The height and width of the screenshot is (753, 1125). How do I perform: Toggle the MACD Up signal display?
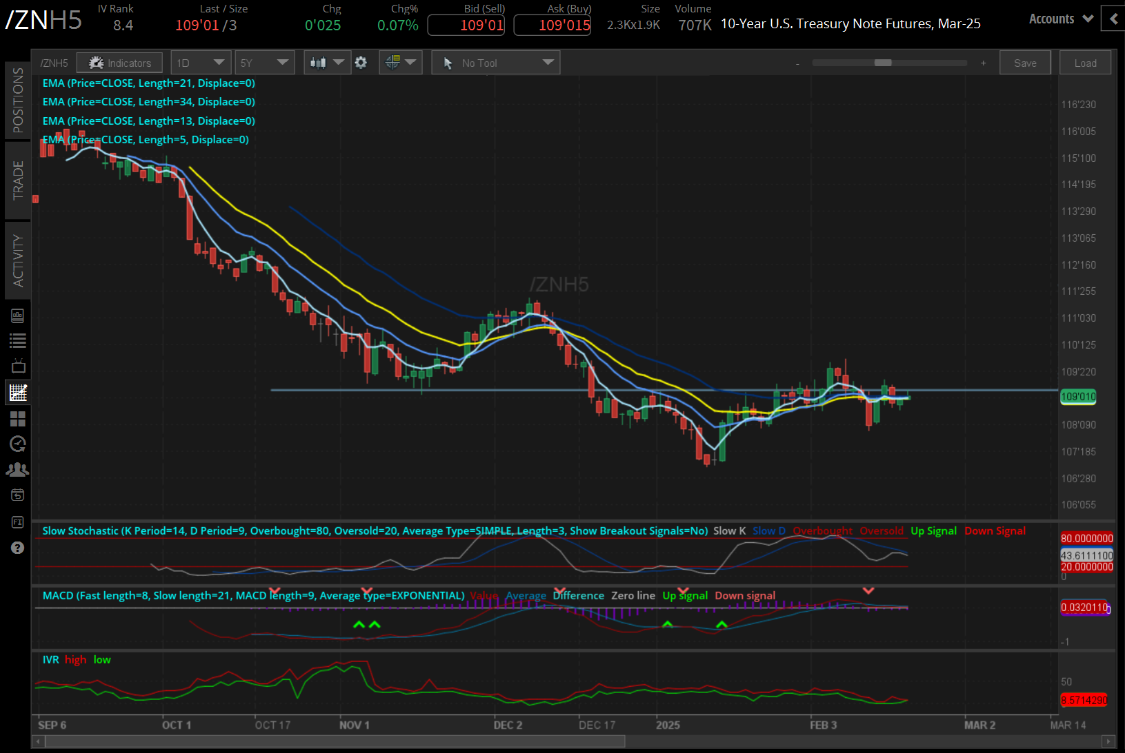pyautogui.click(x=684, y=595)
